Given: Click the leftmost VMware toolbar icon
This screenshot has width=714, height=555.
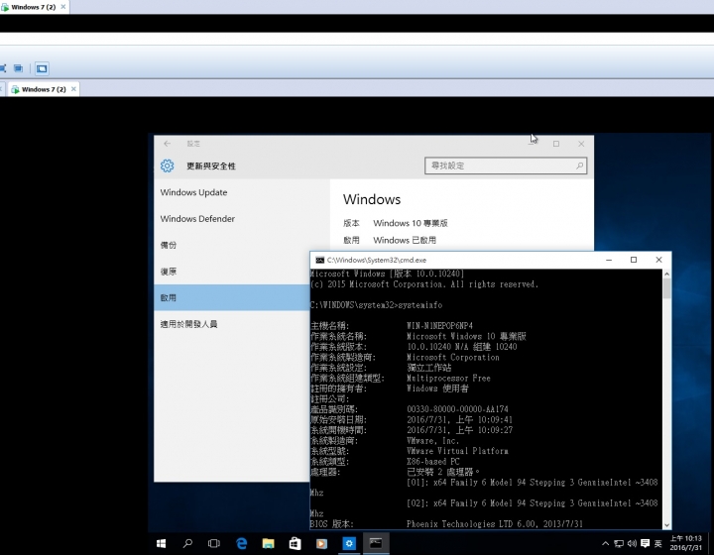Looking at the screenshot, I should 3,68.
